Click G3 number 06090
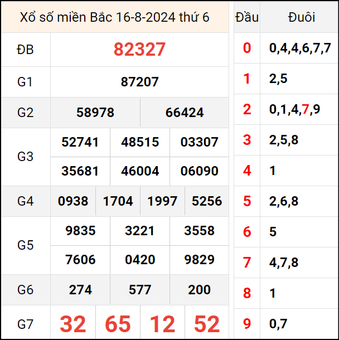 (x=199, y=171)
